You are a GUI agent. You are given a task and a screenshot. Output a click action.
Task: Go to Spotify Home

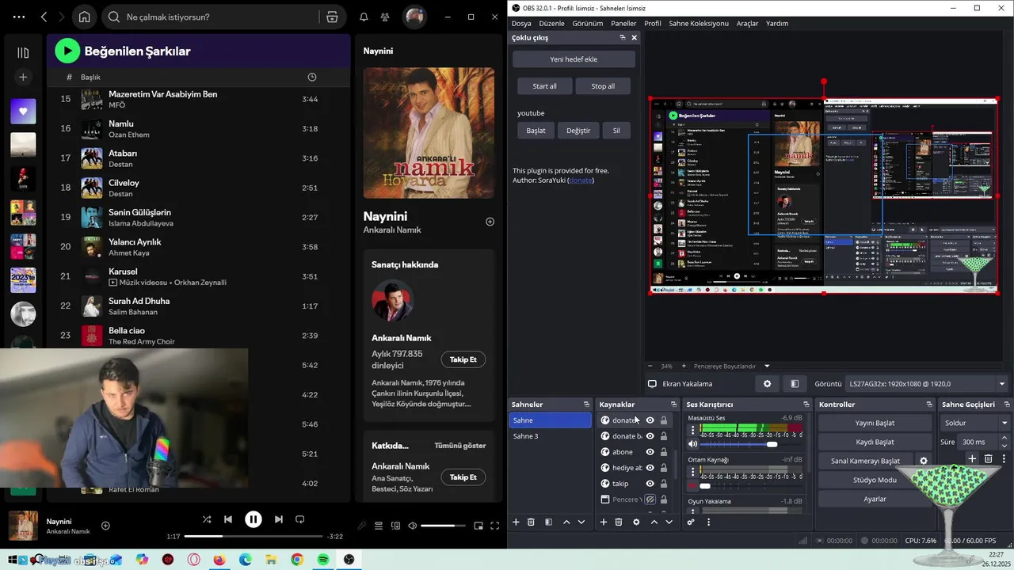click(84, 17)
